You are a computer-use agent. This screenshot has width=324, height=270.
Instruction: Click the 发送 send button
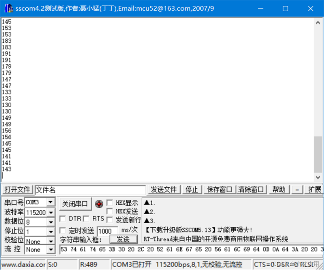tap(124, 239)
